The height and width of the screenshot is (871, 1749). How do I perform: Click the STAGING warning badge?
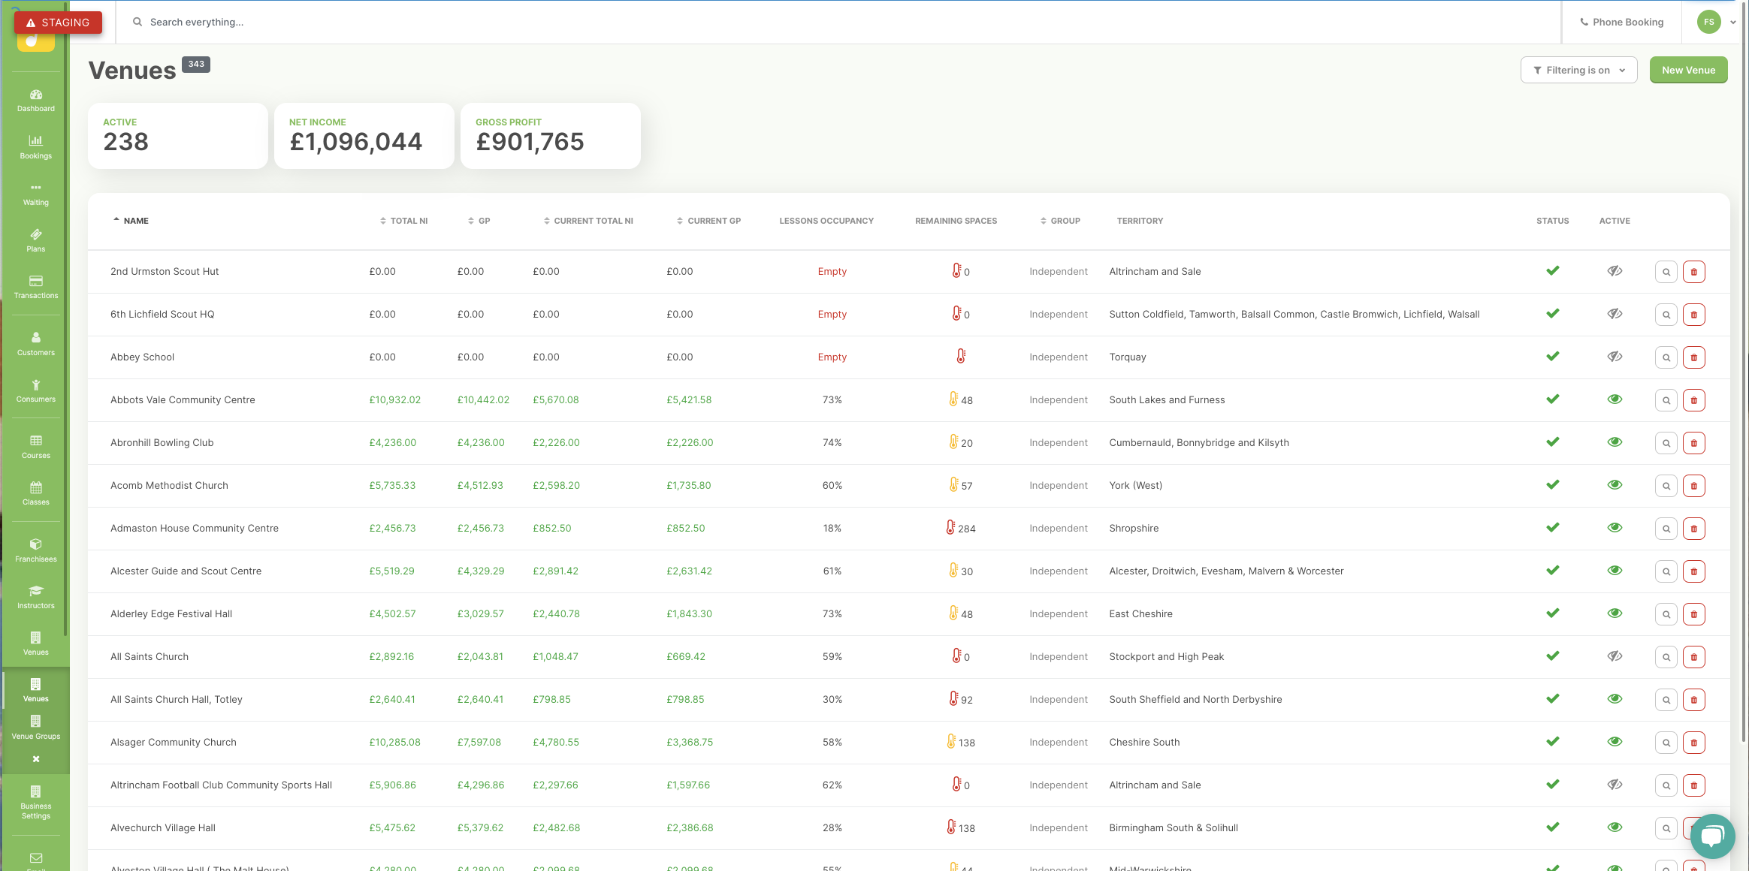[58, 23]
